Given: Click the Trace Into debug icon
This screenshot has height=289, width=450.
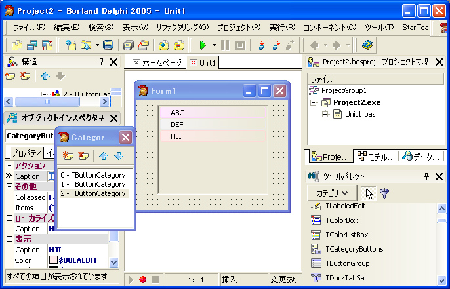Looking at the screenshot, I should [x=261, y=45].
